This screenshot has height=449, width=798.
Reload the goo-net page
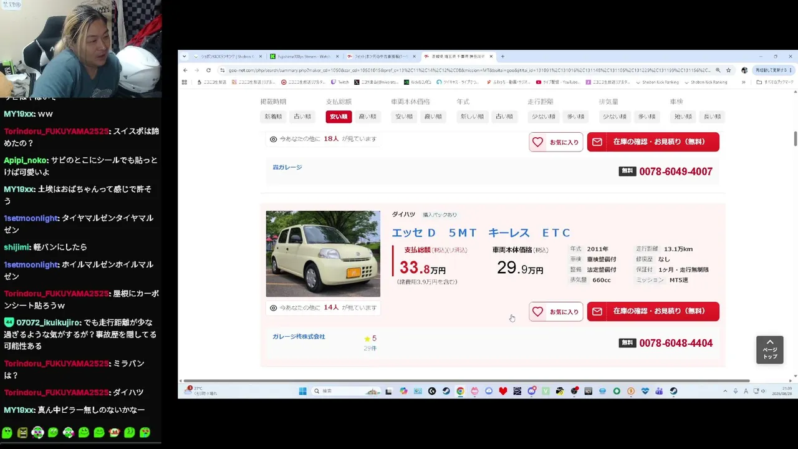click(208, 70)
